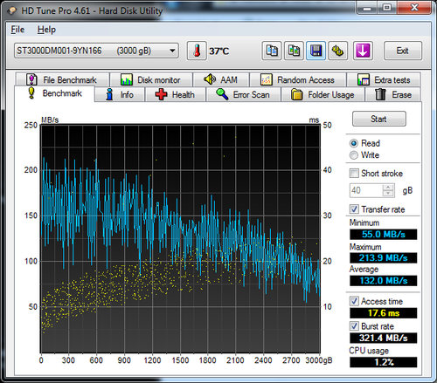
Task: Click the Exit button
Action: click(403, 51)
